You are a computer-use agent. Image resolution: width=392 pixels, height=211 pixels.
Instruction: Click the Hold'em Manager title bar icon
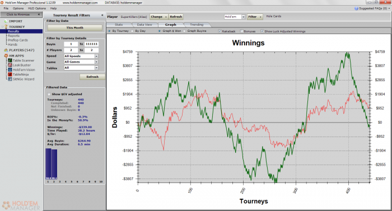2,2
